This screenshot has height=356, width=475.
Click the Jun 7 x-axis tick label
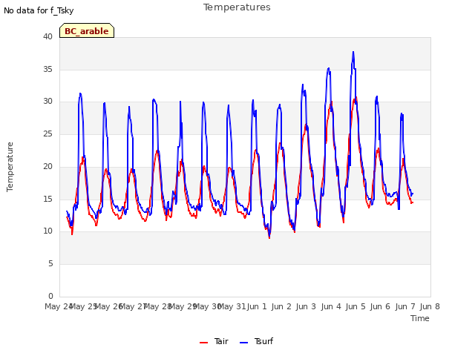pyautogui.click(x=405, y=306)
